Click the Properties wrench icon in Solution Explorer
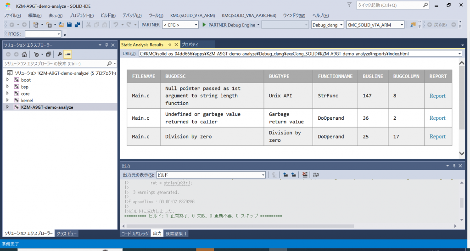This screenshot has height=251, width=470. click(59, 54)
